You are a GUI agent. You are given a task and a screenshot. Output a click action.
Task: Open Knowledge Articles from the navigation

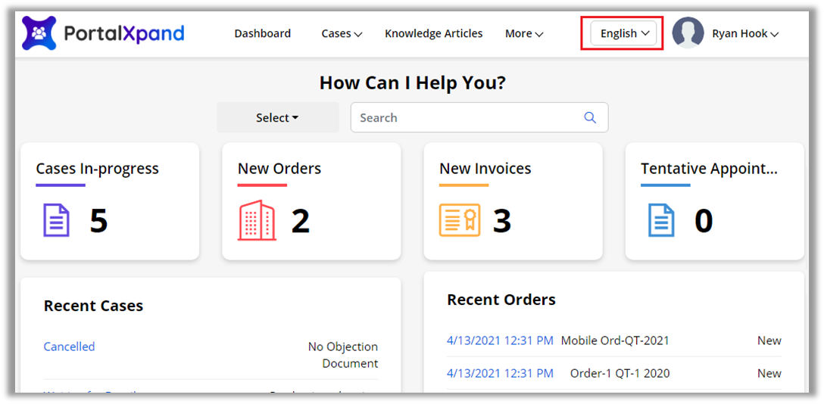433,33
